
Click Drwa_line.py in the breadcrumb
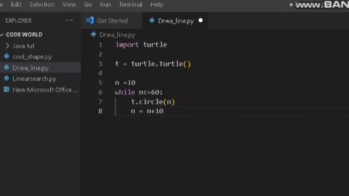[117, 35]
